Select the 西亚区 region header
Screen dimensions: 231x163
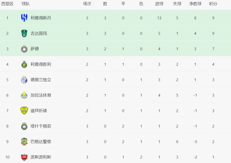(x=7, y=4)
